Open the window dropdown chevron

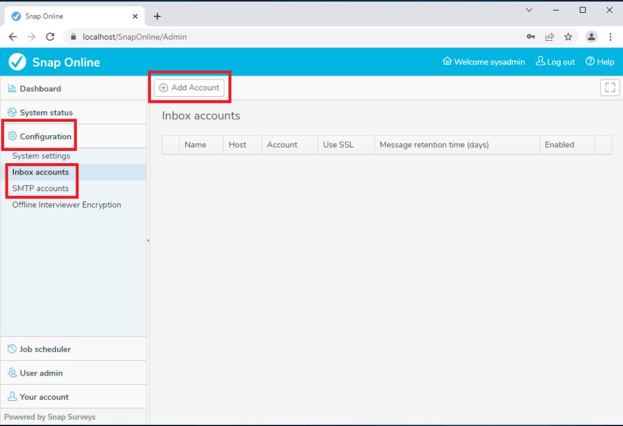coord(529,10)
